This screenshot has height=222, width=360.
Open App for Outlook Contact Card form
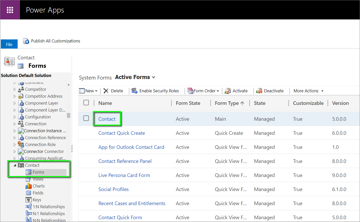[131, 147]
